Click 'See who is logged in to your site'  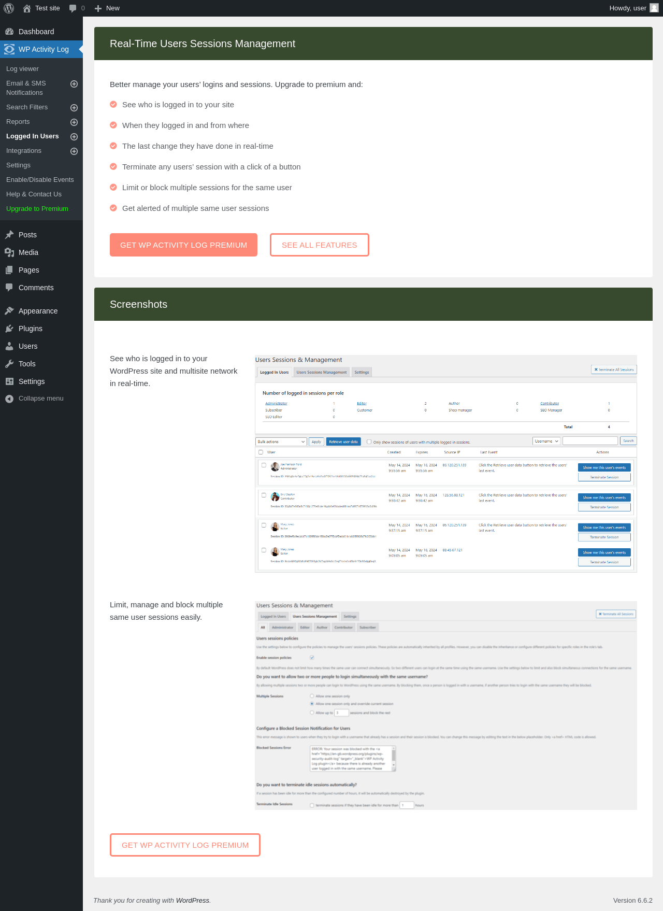point(178,105)
